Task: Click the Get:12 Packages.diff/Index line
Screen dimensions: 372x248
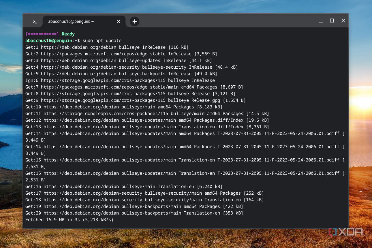Action: [x=147, y=120]
